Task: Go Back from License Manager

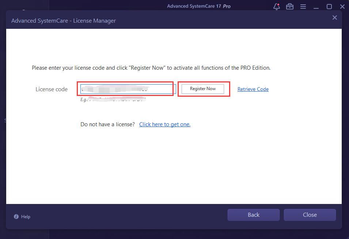Action: 254,215
